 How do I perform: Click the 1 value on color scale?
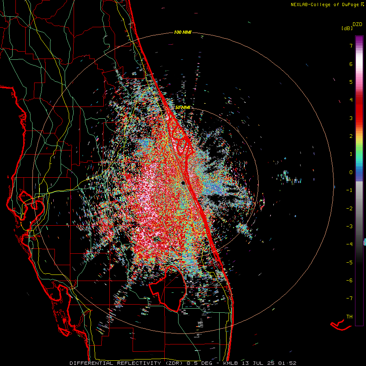click(351, 154)
